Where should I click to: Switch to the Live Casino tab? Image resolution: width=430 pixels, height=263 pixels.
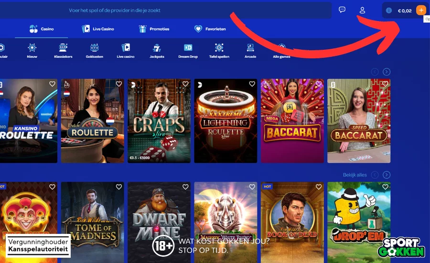(98, 29)
